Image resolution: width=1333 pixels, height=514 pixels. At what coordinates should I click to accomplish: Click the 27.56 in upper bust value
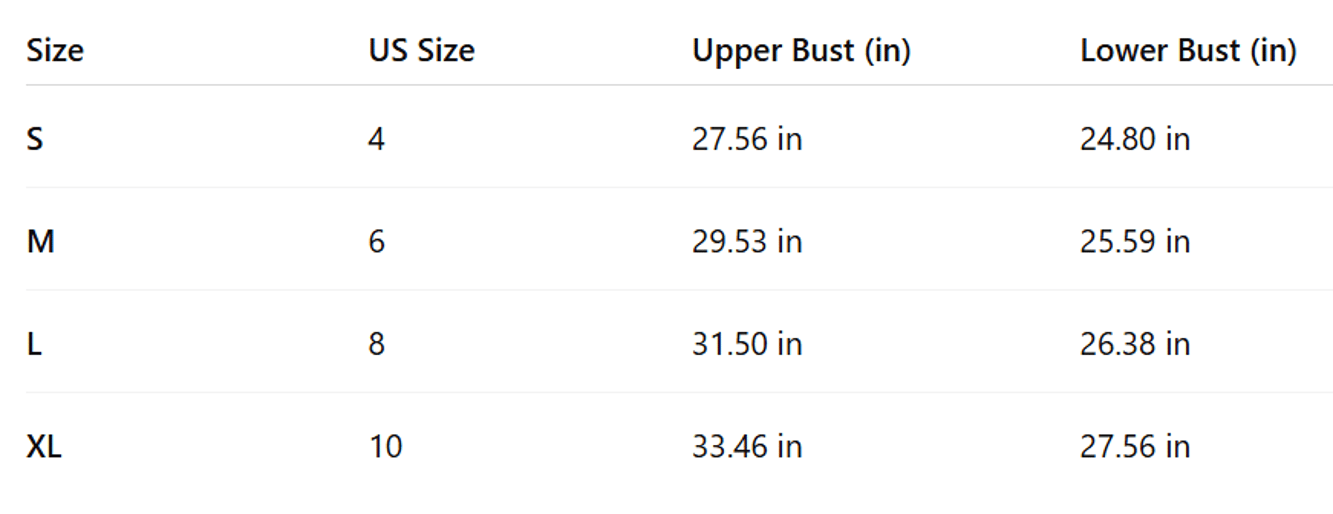747,139
